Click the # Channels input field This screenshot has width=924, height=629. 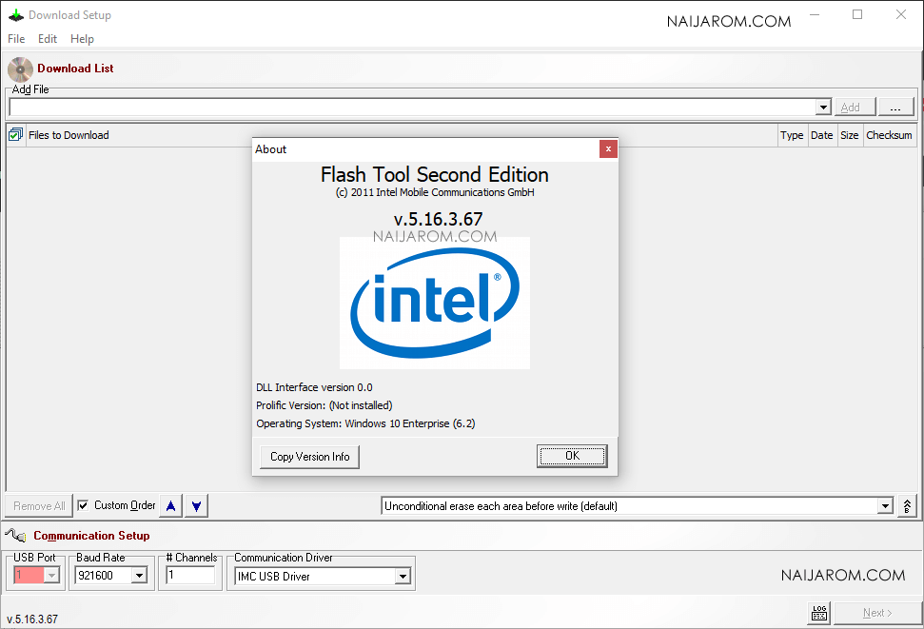tap(190, 575)
